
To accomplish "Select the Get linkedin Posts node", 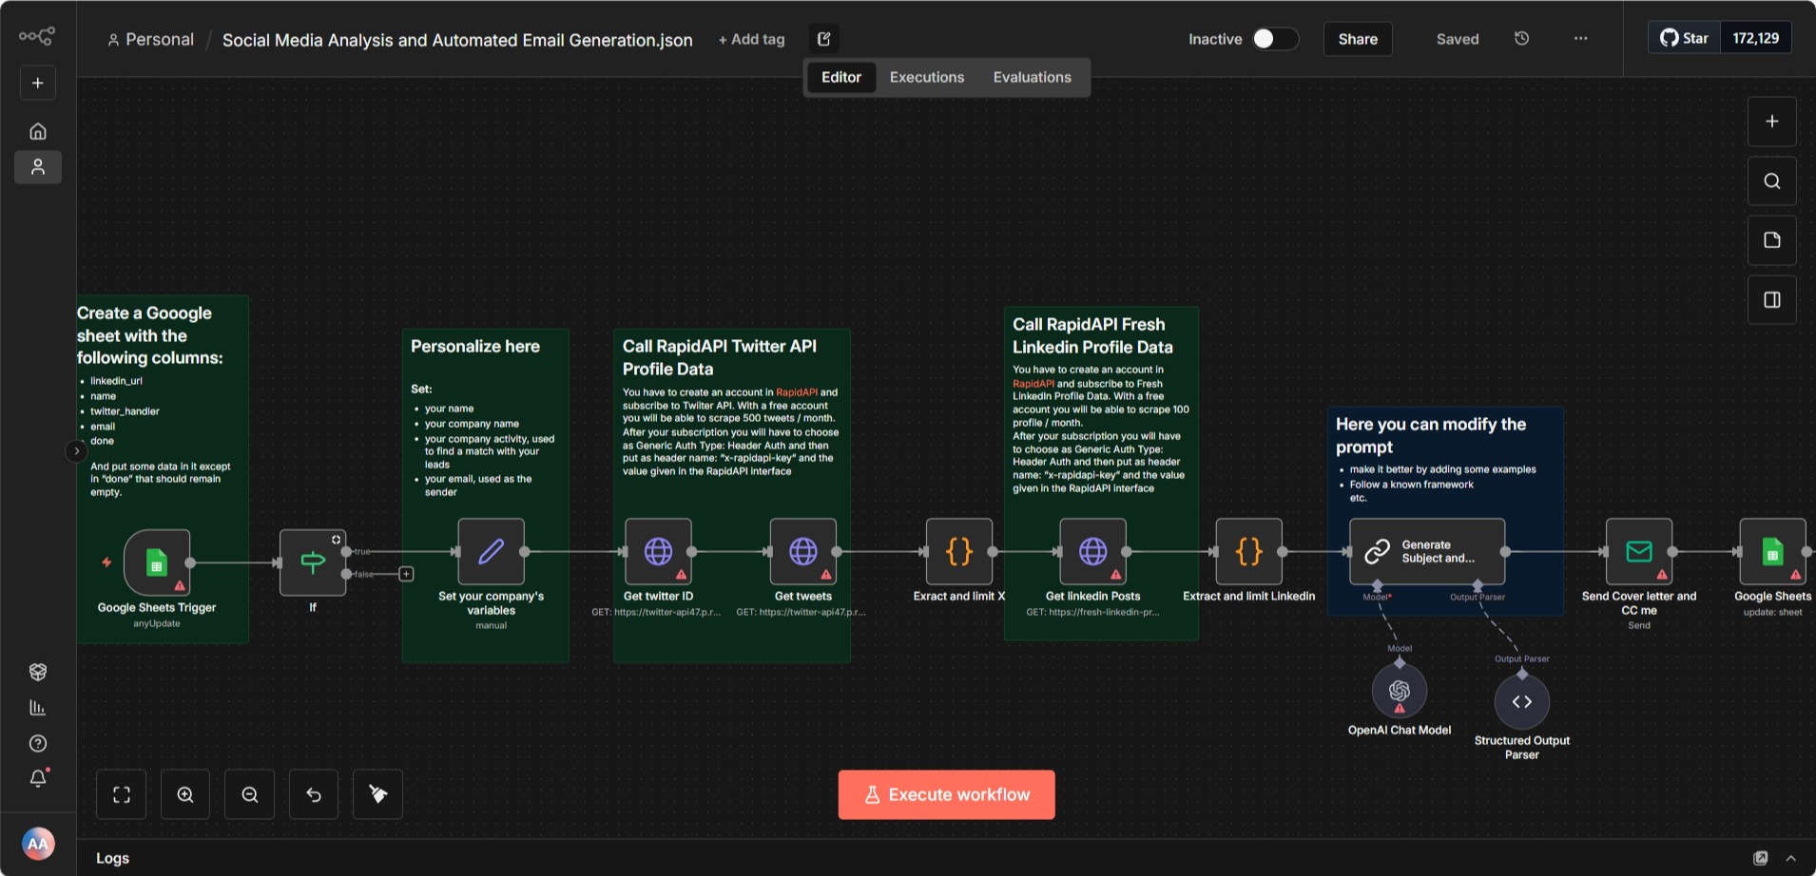I will (1092, 551).
